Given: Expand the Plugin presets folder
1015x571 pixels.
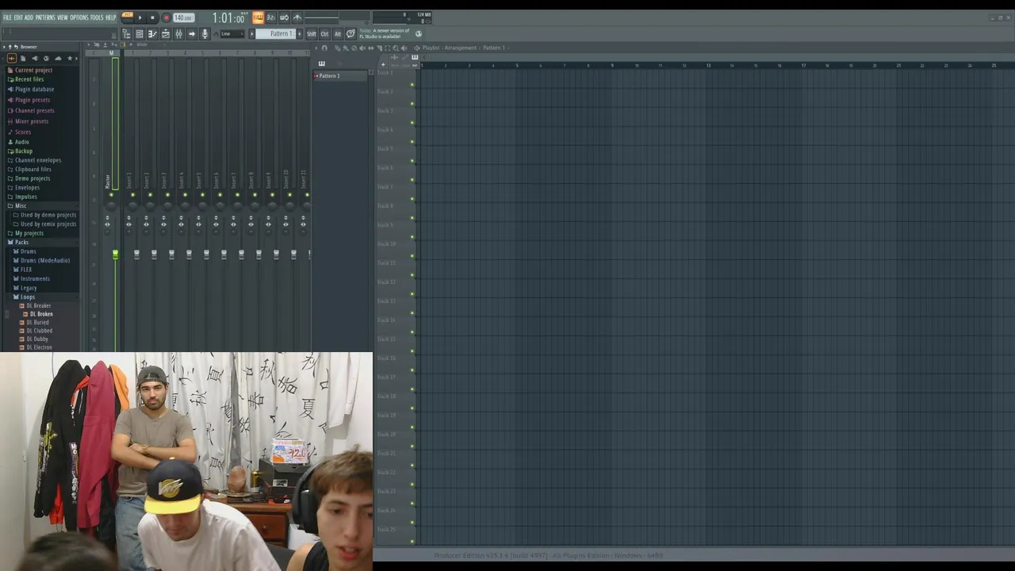Looking at the screenshot, I should click(33, 100).
